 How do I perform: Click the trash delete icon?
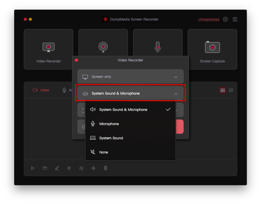[105, 168]
